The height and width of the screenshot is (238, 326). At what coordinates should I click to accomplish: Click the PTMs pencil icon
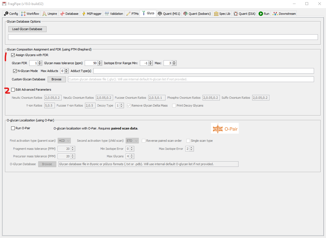click(x=128, y=14)
